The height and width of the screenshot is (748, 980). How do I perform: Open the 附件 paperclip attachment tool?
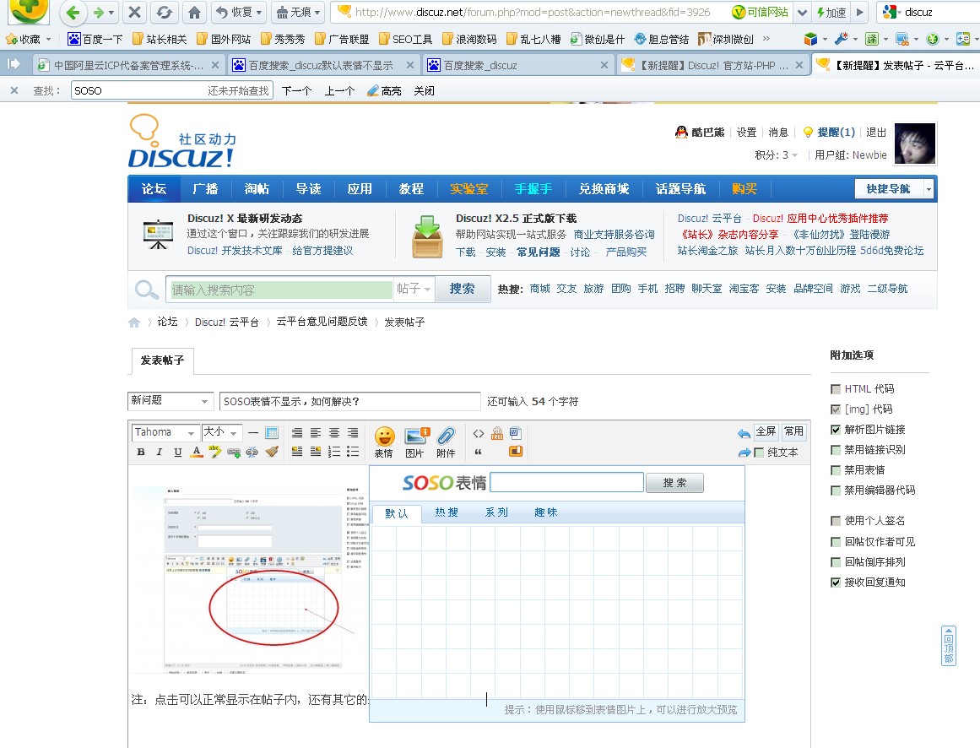[447, 442]
